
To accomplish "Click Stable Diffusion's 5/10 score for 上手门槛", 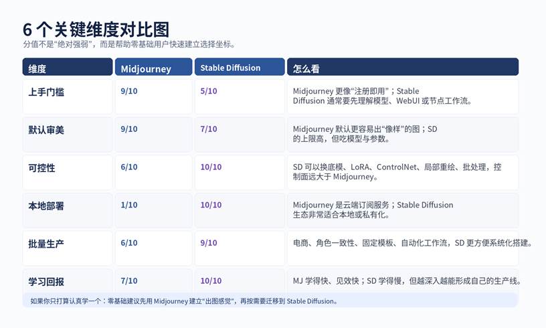I will click(x=209, y=91).
